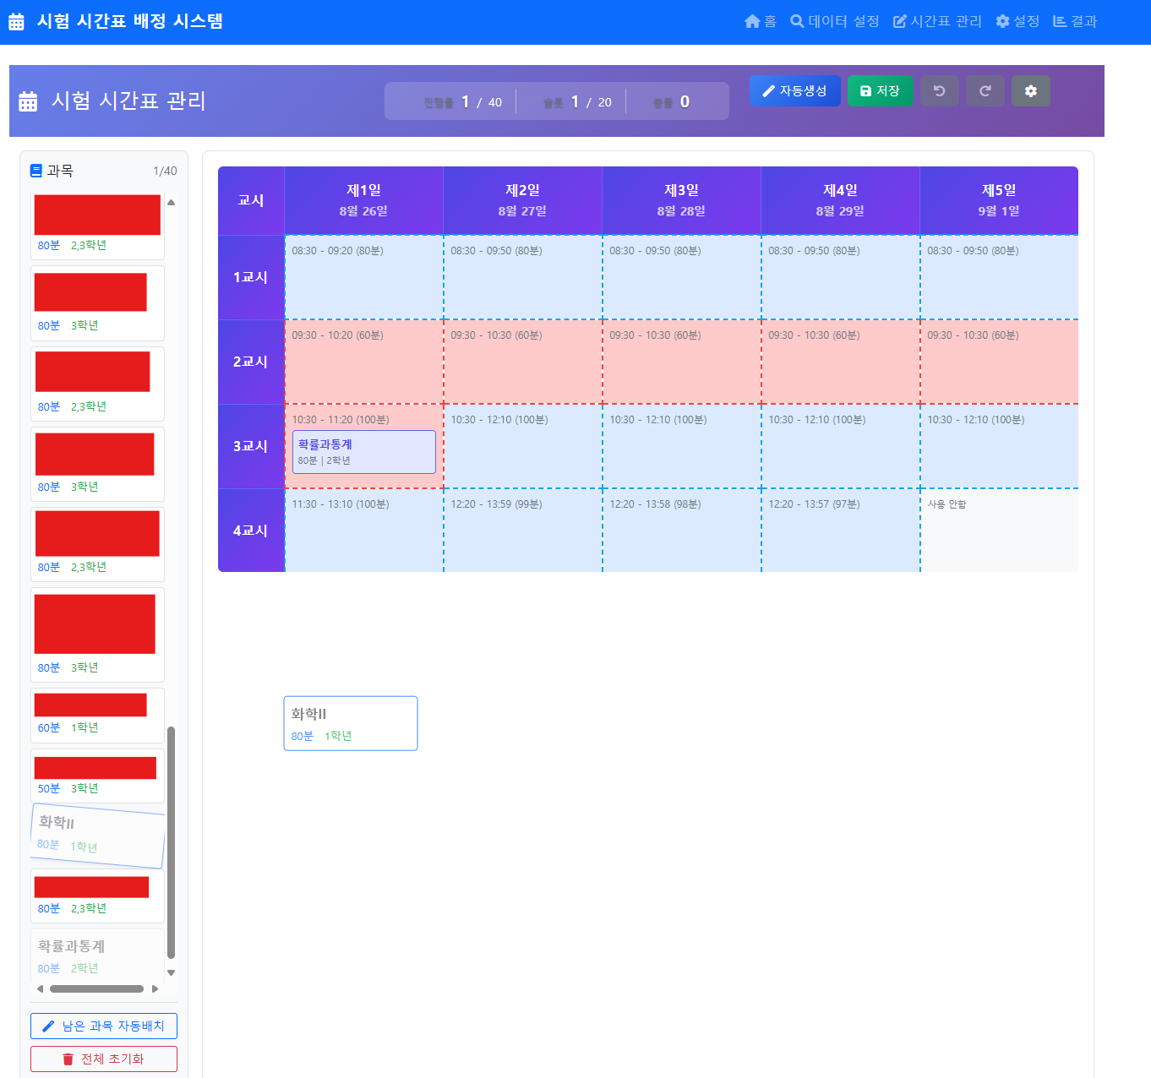Click the 제3일 8월 28일 column header
Screen dimensions: 1151x1078
point(681,200)
